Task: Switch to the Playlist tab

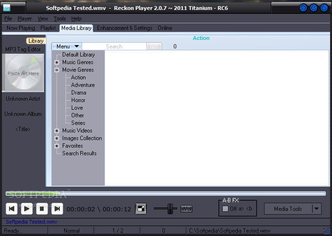Action: tap(48, 28)
